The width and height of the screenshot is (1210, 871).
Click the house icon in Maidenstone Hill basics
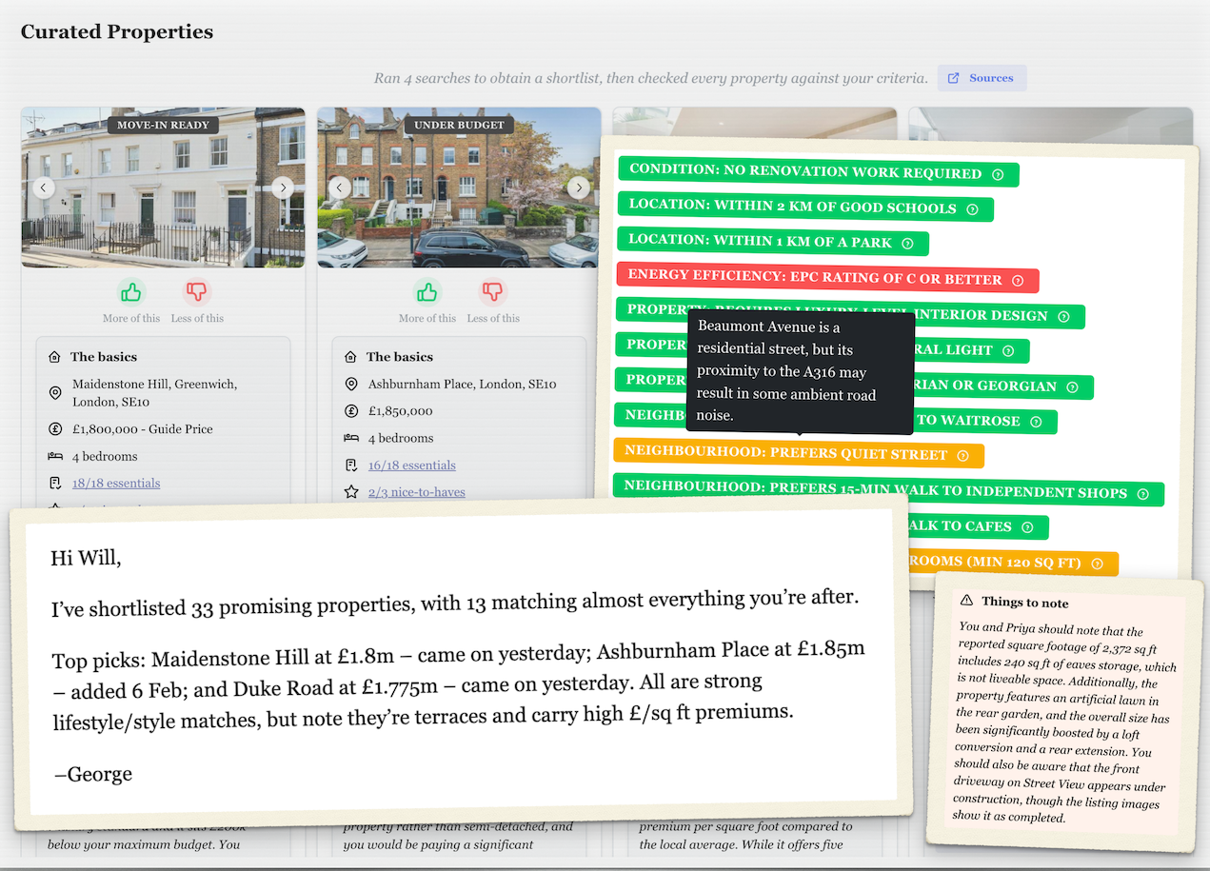pyautogui.click(x=55, y=357)
